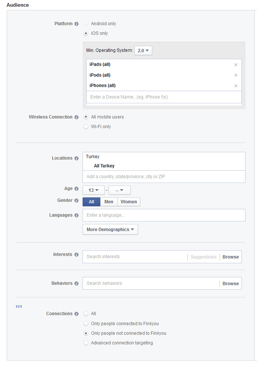Remove iPhones (all) with its X icon
Viewport: 257px width, 367px height.
coord(236,86)
